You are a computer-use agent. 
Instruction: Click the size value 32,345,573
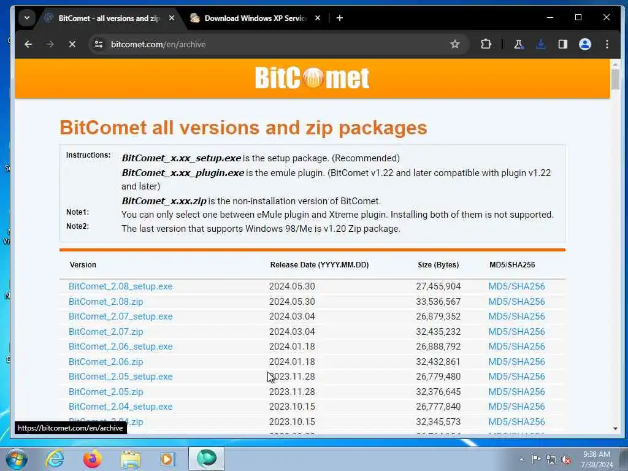[438, 422]
